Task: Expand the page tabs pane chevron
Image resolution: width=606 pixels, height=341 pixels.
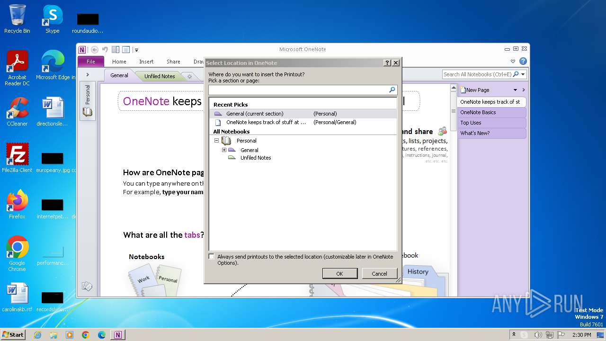Action: click(523, 90)
